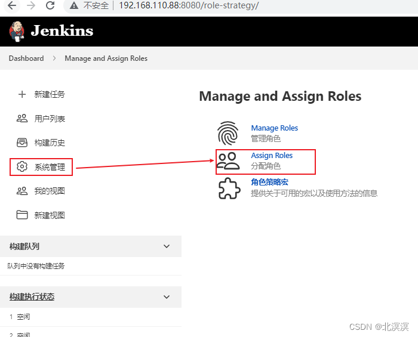Screen dimensions: 418x337
Task: Collapse the 构建执行状态 panel chevron
Action: [x=167, y=297]
